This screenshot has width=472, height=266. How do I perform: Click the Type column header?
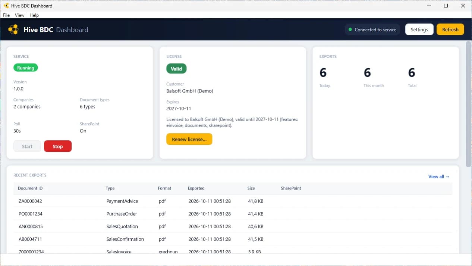pos(110,188)
